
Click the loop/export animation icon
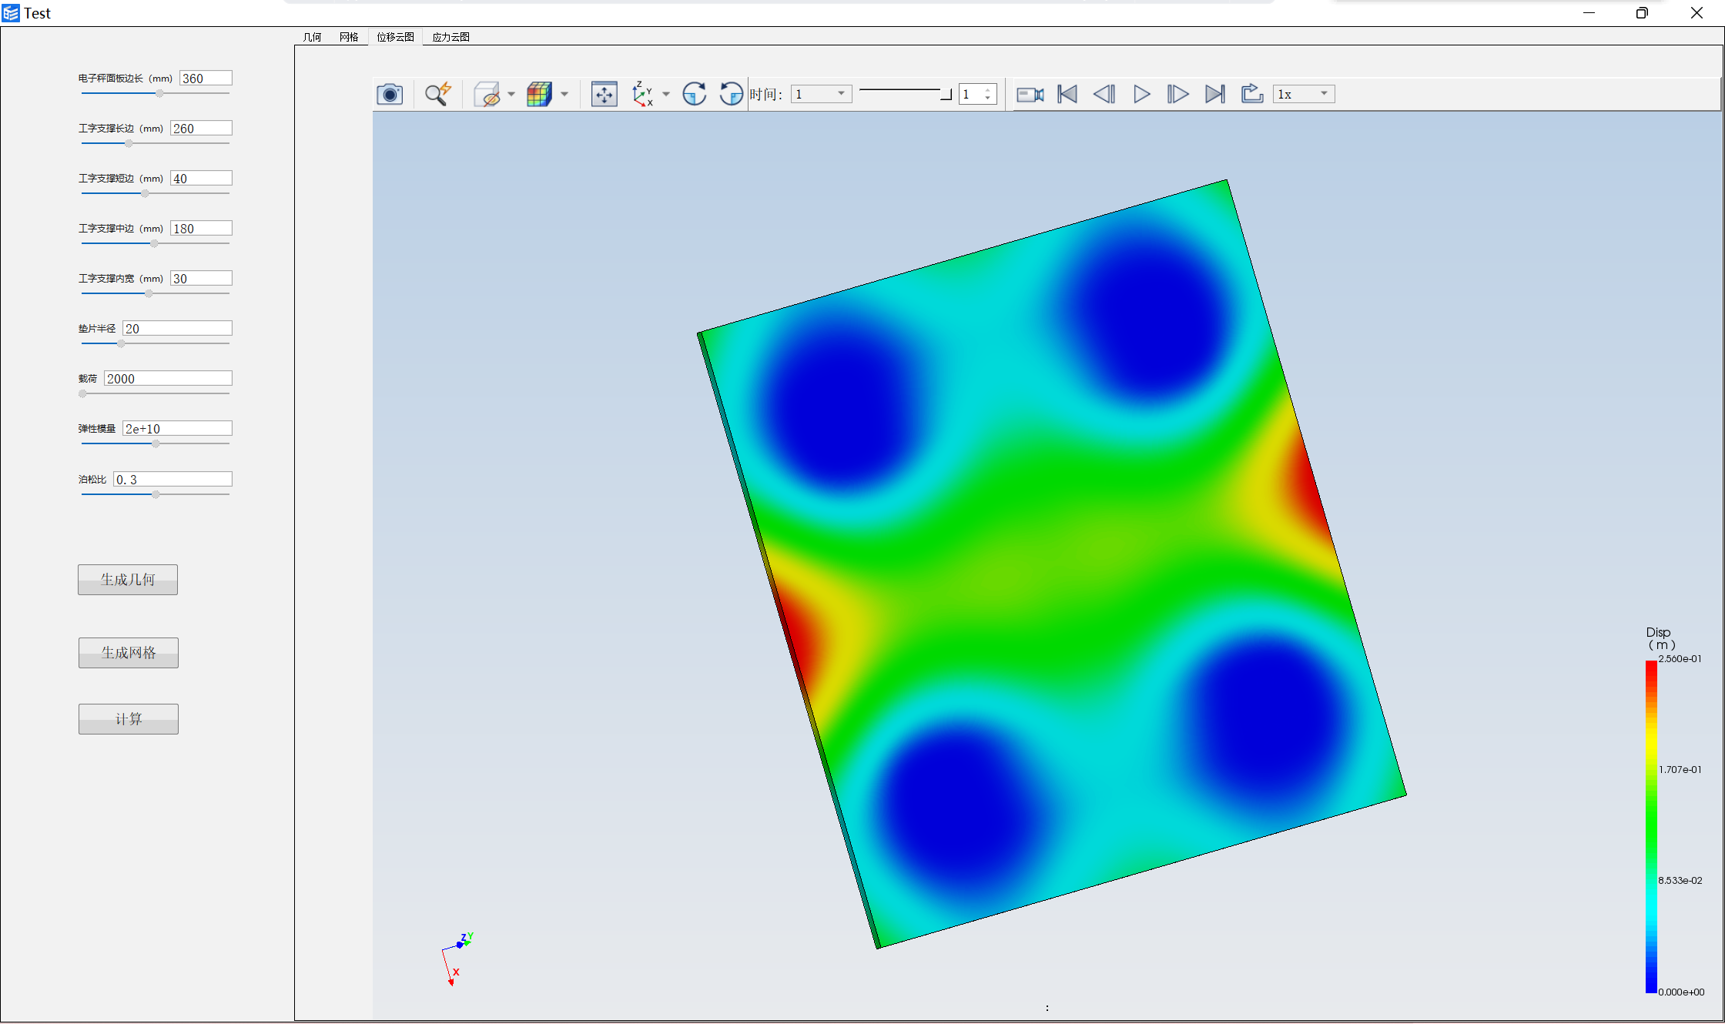(x=1252, y=94)
